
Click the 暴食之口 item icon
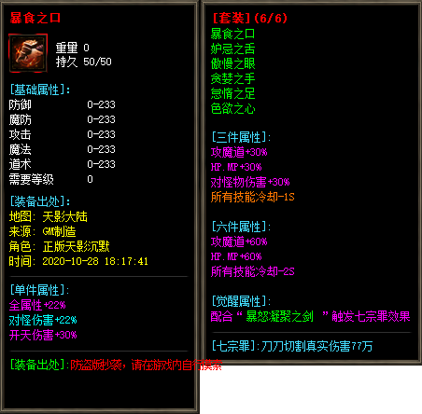pyautogui.click(x=28, y=53)
